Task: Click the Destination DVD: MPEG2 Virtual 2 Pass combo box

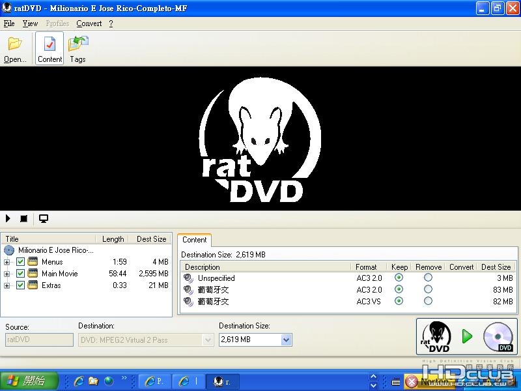Action: (x=145, y=340)
